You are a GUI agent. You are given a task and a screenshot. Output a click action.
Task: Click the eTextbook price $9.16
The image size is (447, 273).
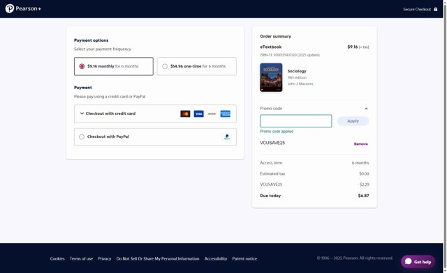[x=352, y=47]
